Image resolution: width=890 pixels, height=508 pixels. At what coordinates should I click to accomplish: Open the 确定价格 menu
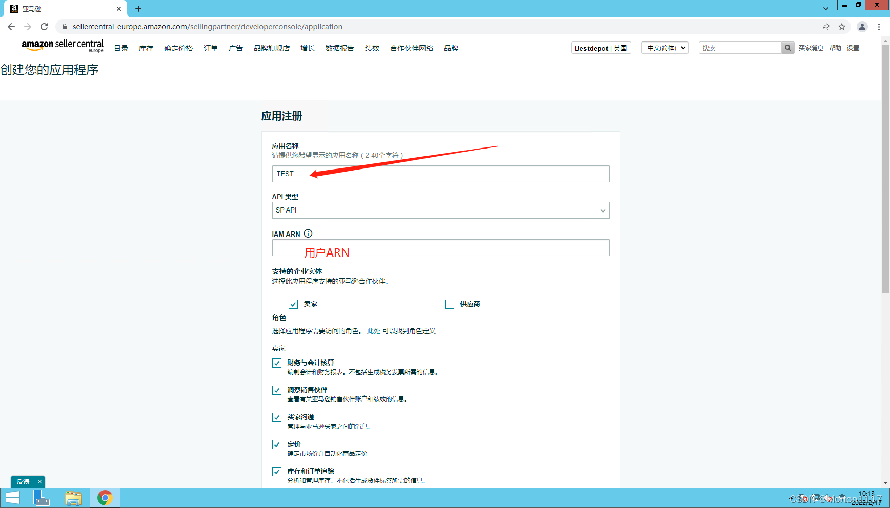(x=178, y=48)
